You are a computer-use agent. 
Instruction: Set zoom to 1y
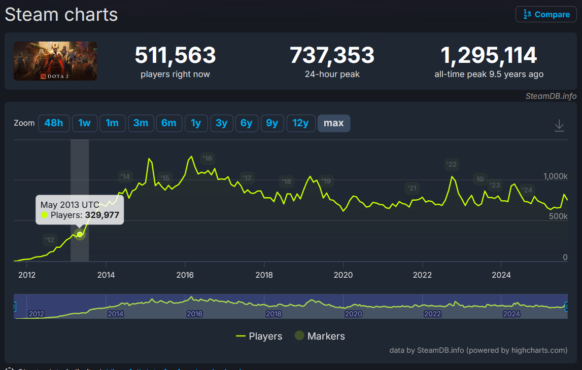click(196, 123)
